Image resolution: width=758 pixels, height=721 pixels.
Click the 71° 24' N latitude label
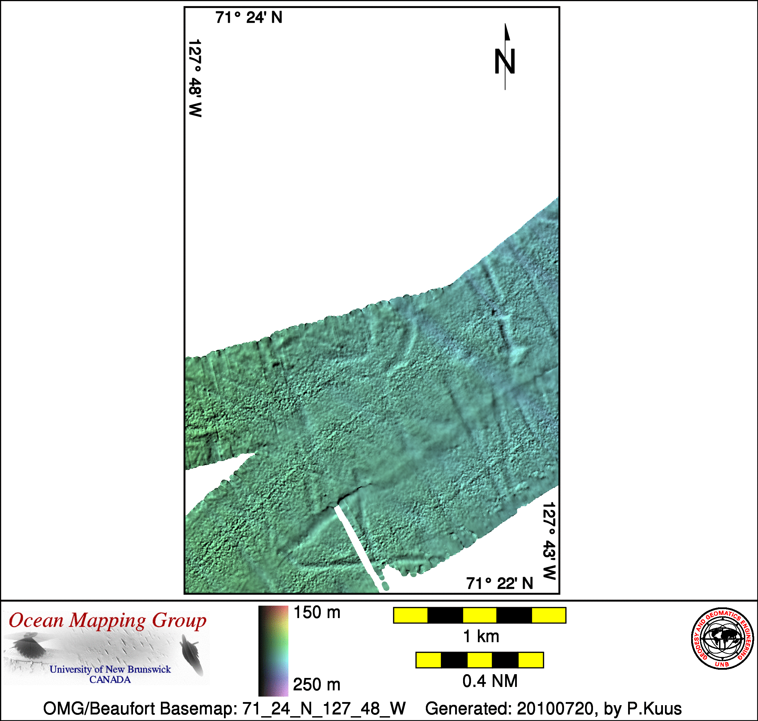249,18
